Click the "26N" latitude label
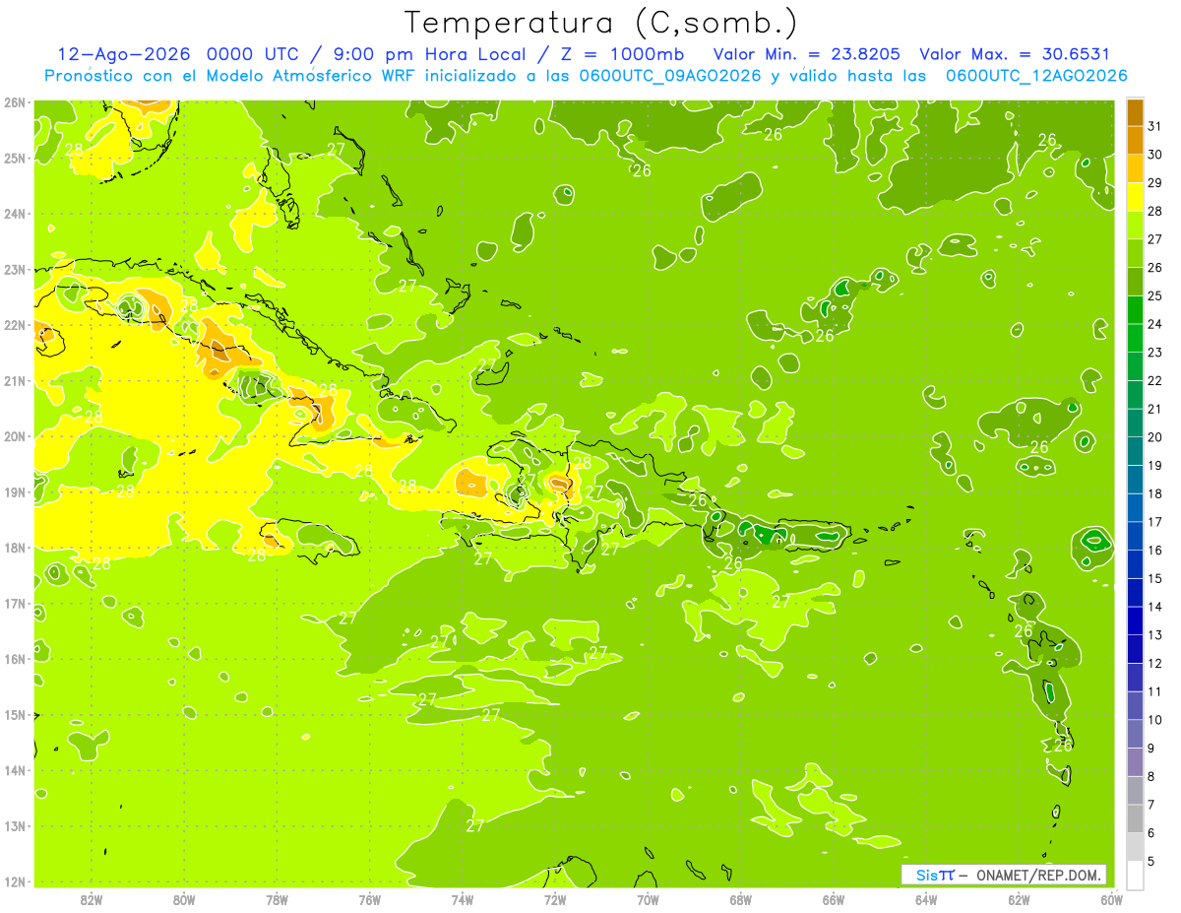1181x913 pixels. point(15,102)
